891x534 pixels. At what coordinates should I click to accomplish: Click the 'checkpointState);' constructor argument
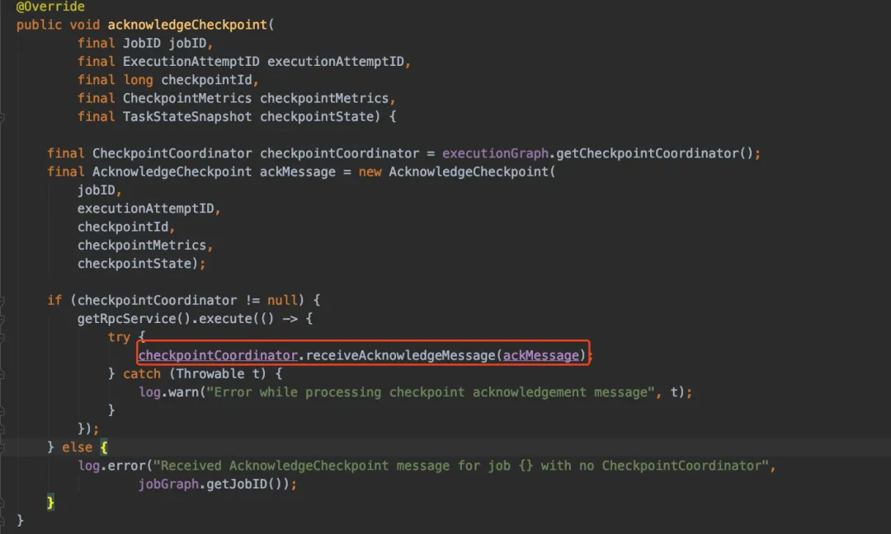pos(142,264)
